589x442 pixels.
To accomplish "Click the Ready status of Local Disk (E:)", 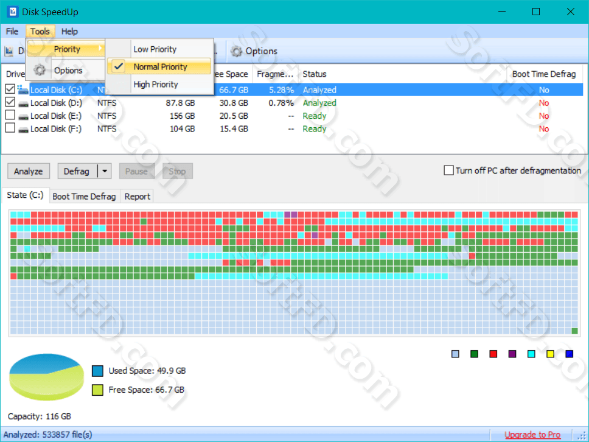I will (x=315, y=116).
